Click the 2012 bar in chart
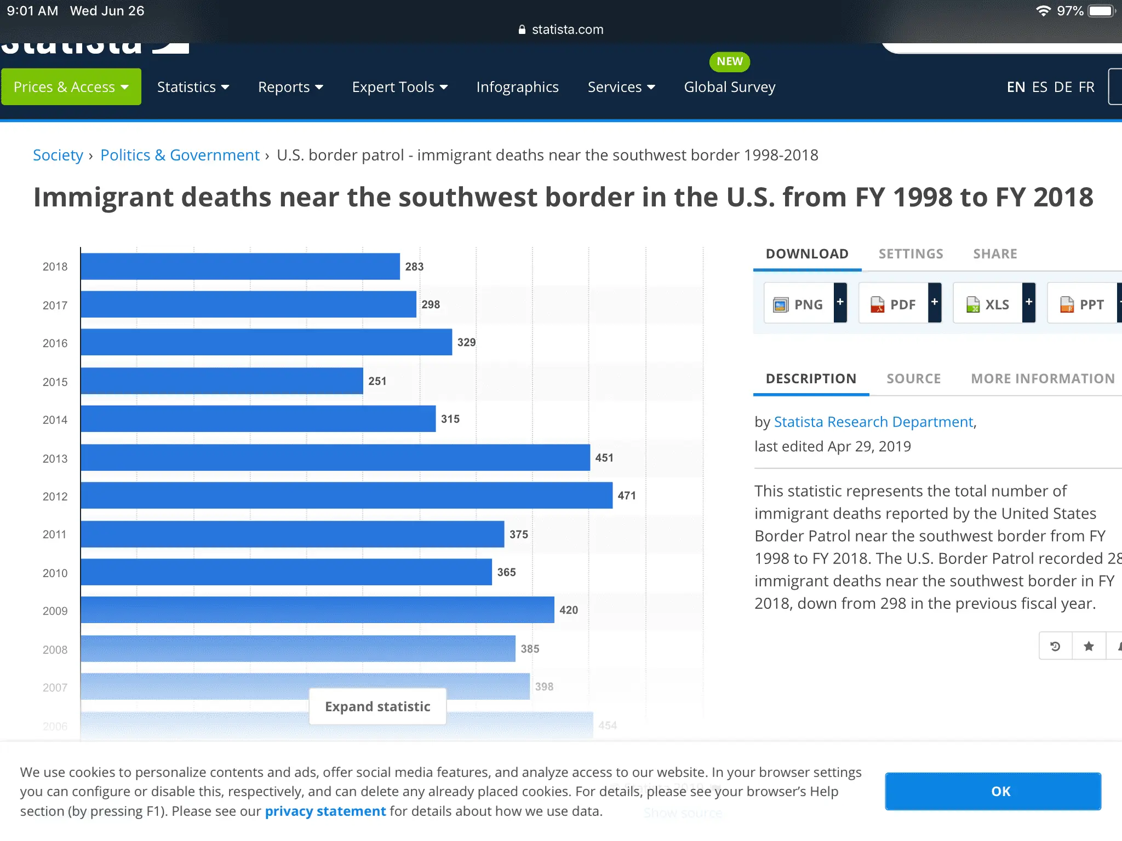The image size is (1122, 841). (346, 496)
